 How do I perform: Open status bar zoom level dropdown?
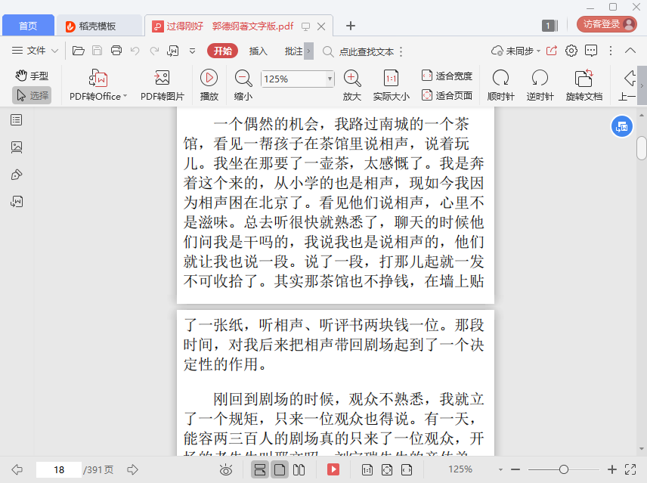click(500, 470)
